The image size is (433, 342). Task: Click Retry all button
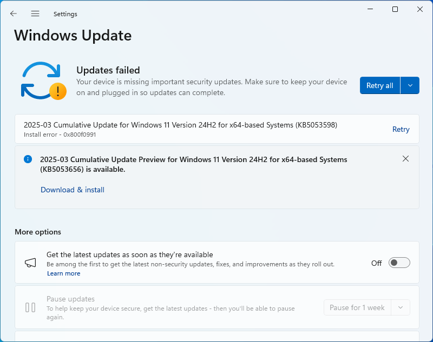click(x=380, y=85)
